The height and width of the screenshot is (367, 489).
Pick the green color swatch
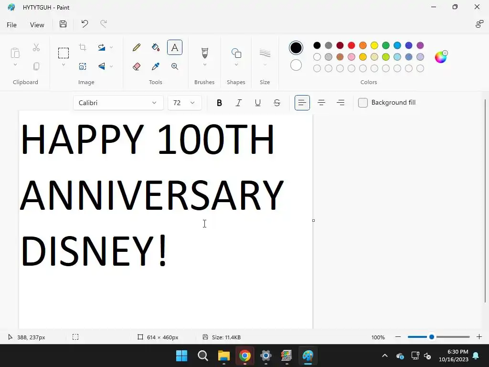pyautogui.click(x=386, y=45)
